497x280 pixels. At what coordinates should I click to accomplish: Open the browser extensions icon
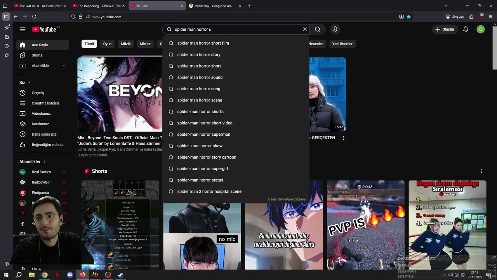[471, 17]
